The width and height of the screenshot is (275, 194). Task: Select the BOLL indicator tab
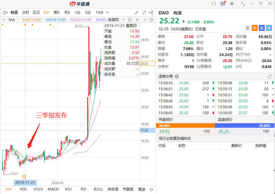point(98,189)
